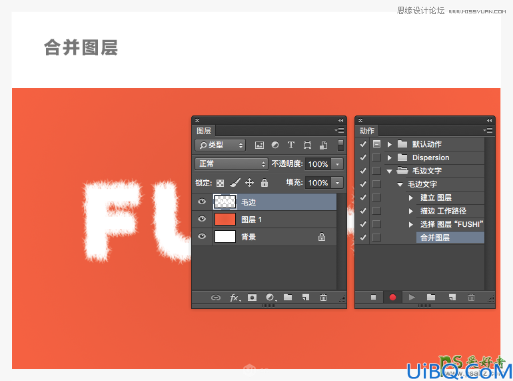The image size is (513, 381).
Task: Expand the 描边 工作路径 step
Action: coord(411,212)
